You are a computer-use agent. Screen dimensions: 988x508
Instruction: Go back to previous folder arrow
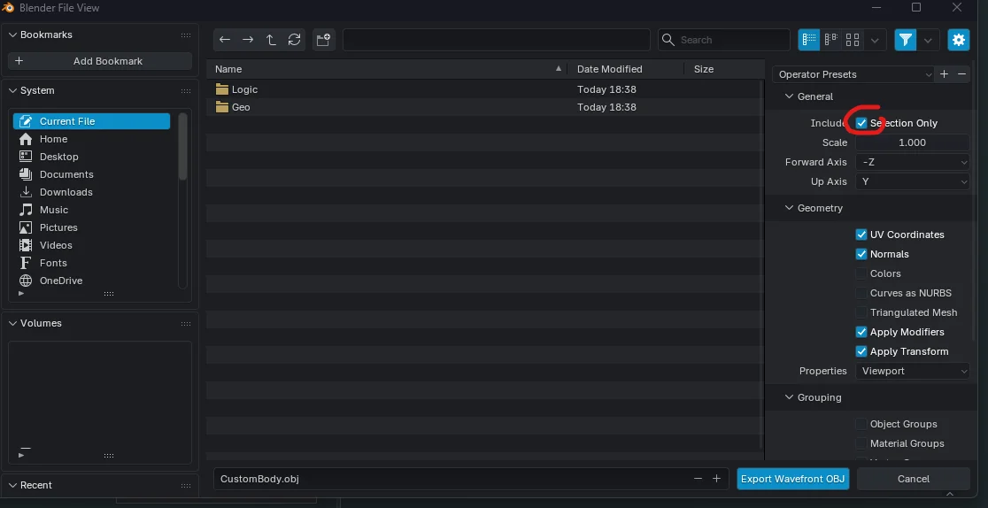tap(225, 40)
